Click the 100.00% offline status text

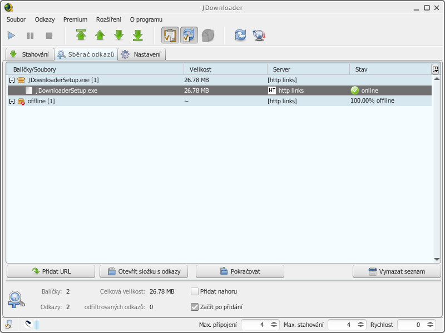372,100
